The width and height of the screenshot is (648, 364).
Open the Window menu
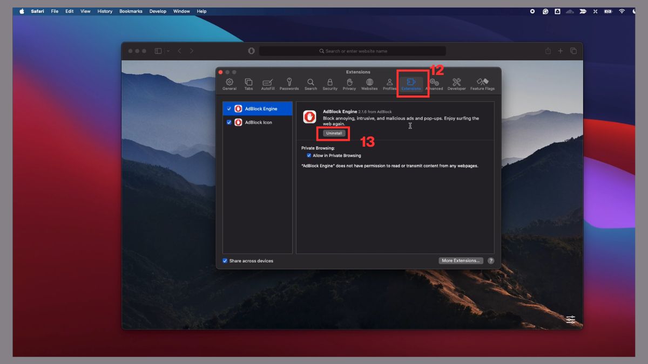click(181, 11)
